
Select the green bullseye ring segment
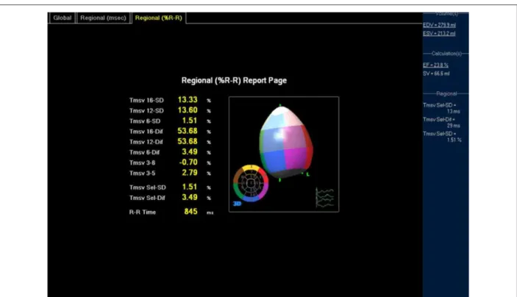(238, 191)
